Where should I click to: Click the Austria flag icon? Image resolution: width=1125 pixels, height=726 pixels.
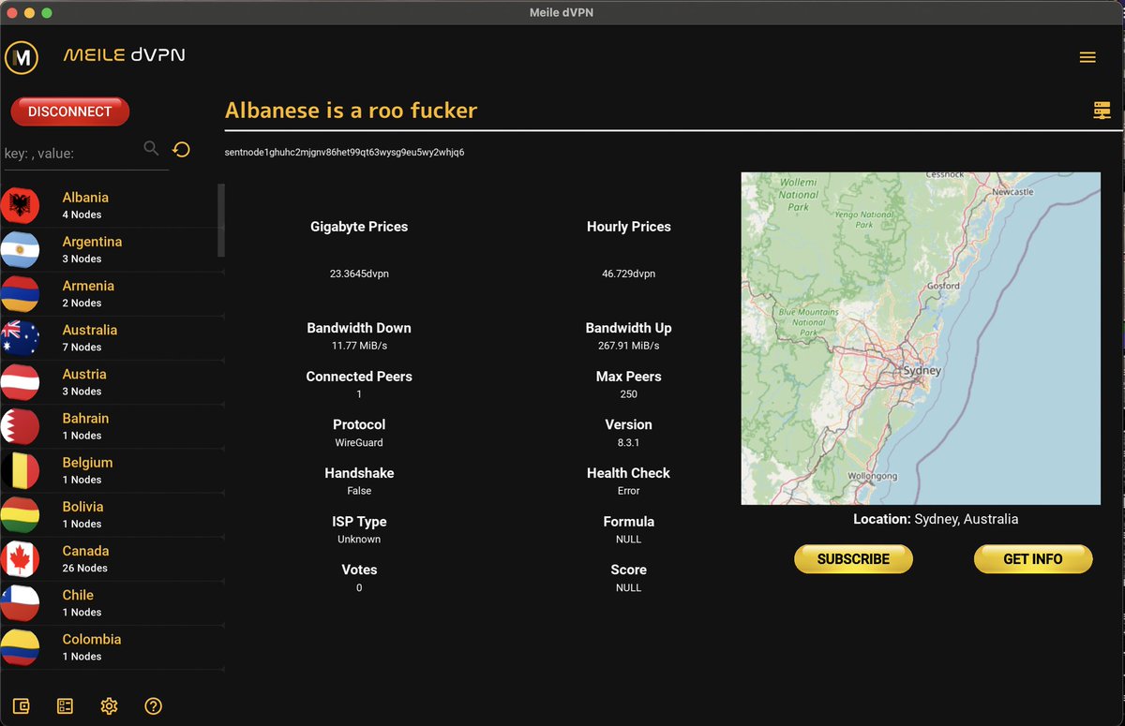click(20, 382)
